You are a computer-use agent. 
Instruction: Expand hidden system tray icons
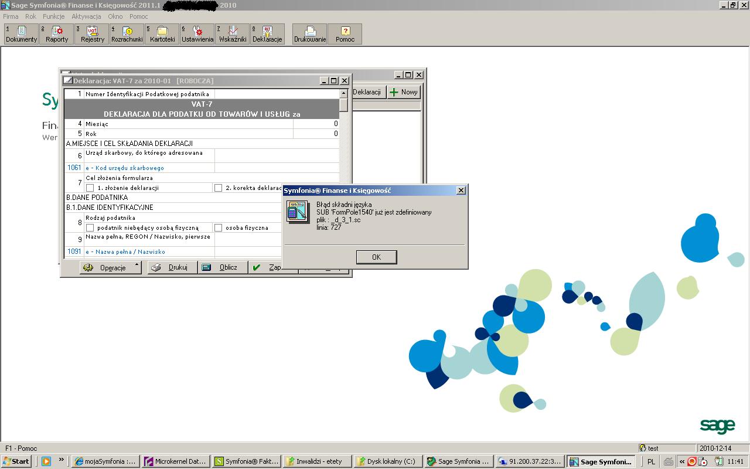pos(682,461)
